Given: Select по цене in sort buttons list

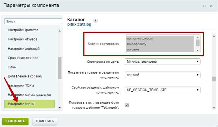Looking at the screenshot, I should tap(160, 49).
